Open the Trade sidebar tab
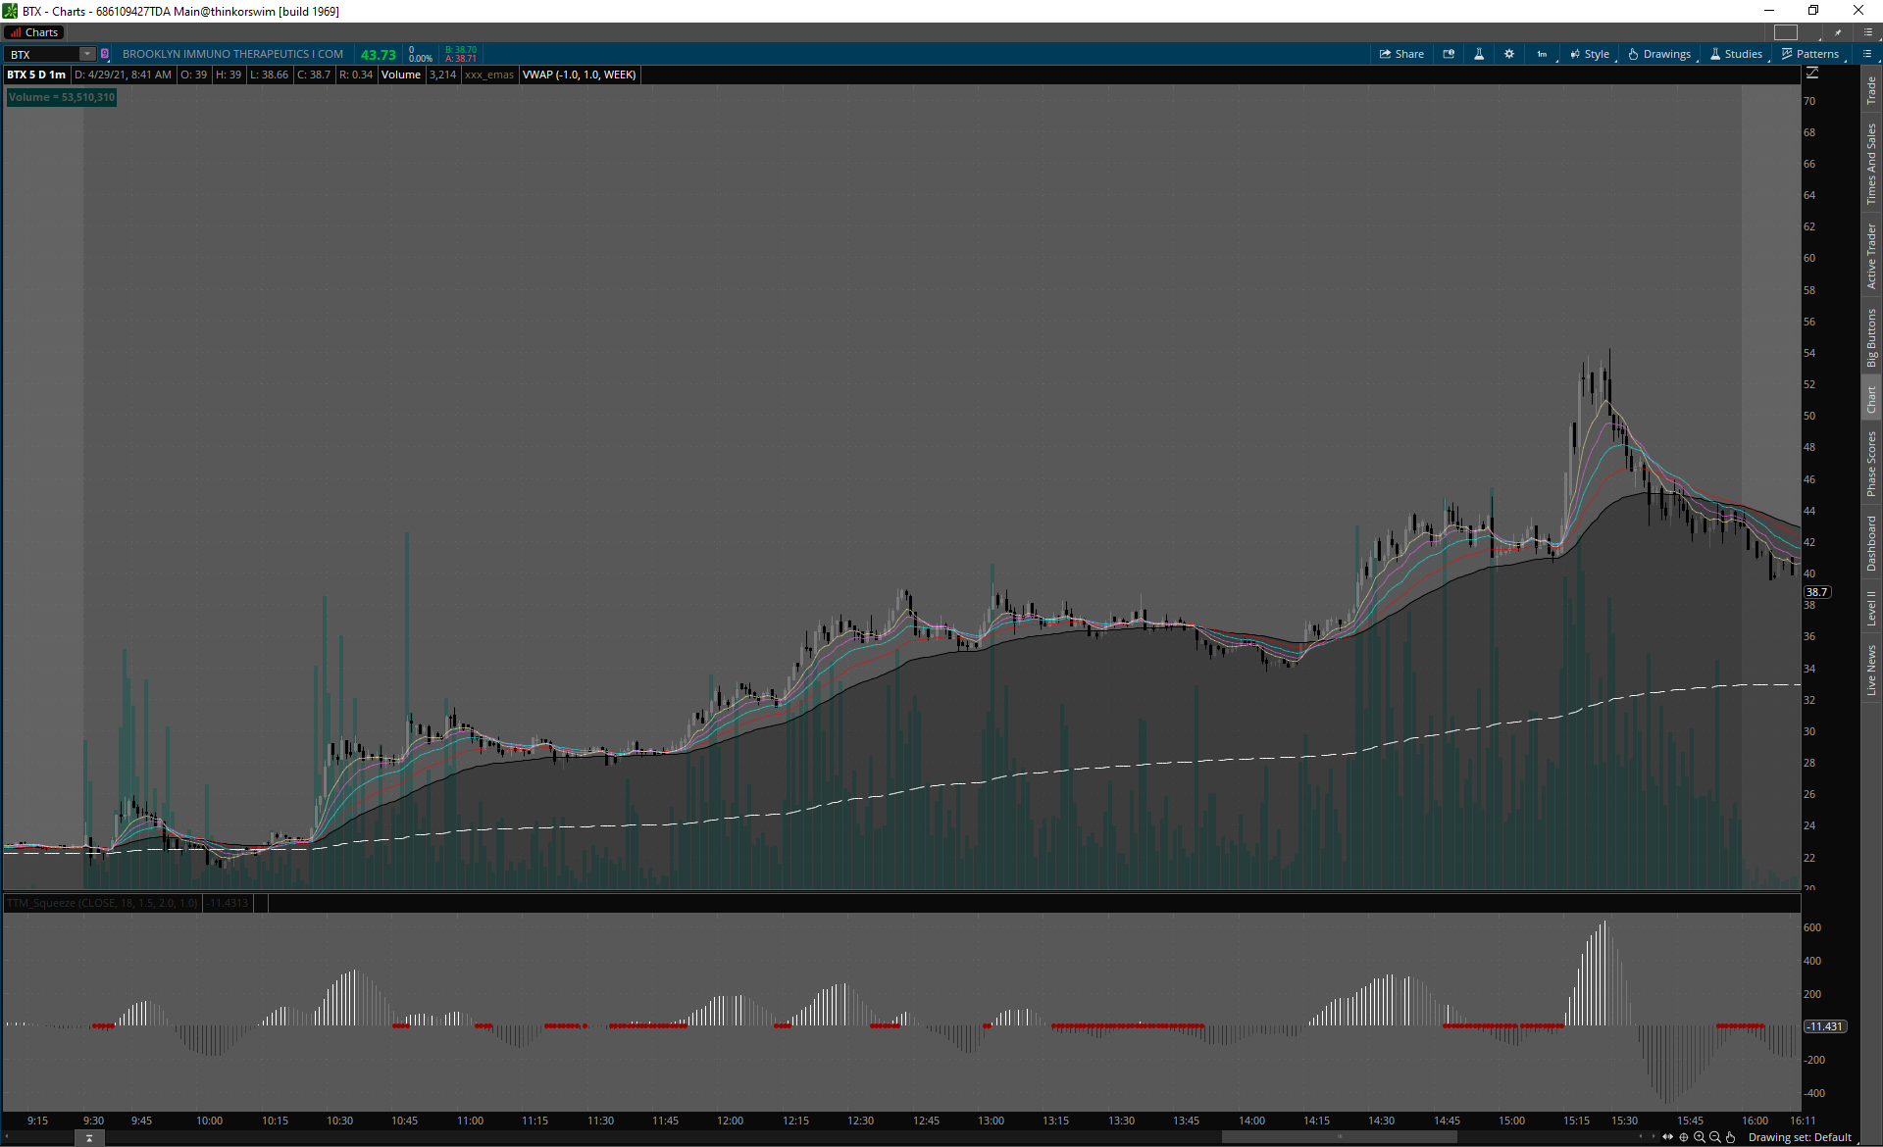Screen dimensions: 1883x1147 [x=1871, y=90]
